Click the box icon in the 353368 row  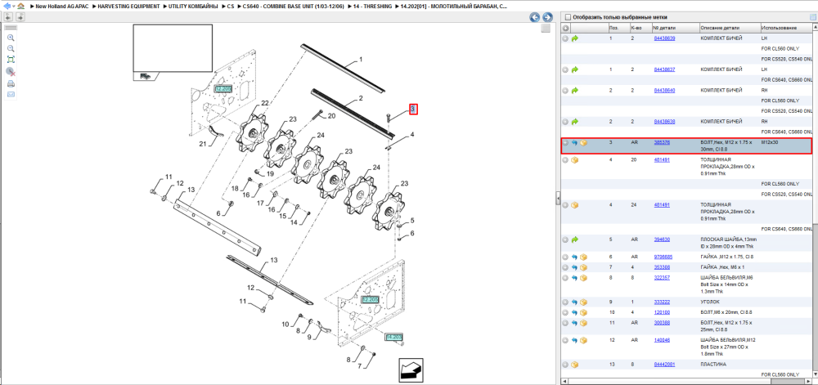584,267
